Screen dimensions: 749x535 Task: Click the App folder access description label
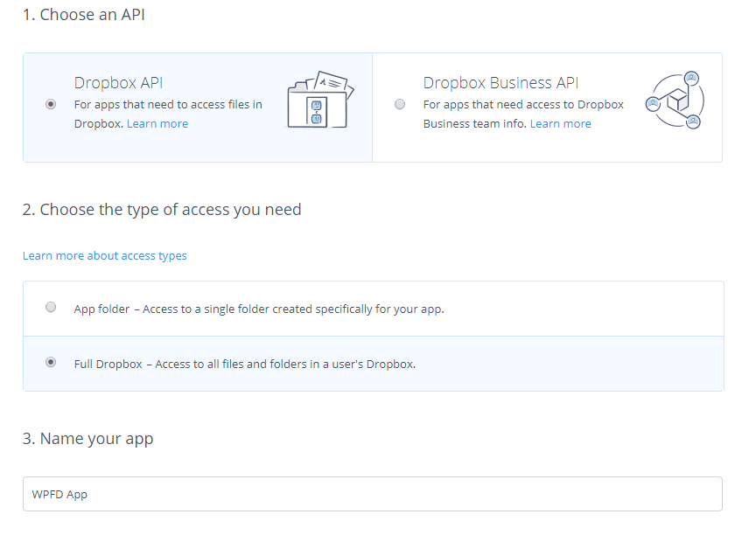pos(259,309)
